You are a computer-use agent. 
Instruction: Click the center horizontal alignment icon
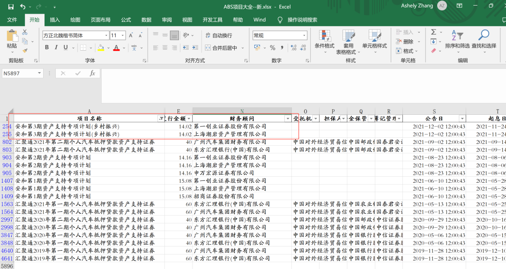(x=165, y=47)
